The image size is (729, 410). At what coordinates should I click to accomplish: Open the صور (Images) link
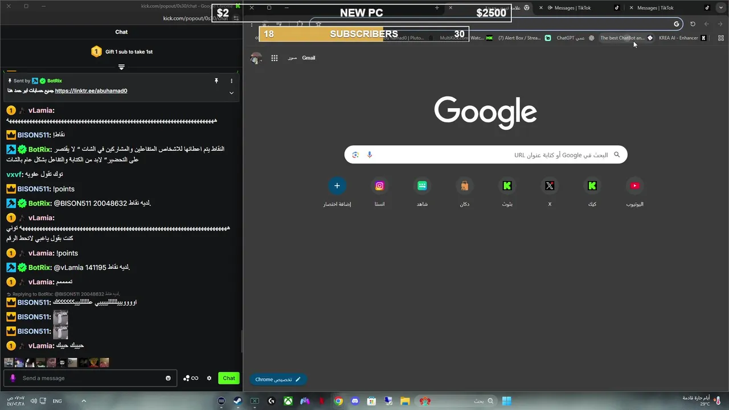(292, 58)
